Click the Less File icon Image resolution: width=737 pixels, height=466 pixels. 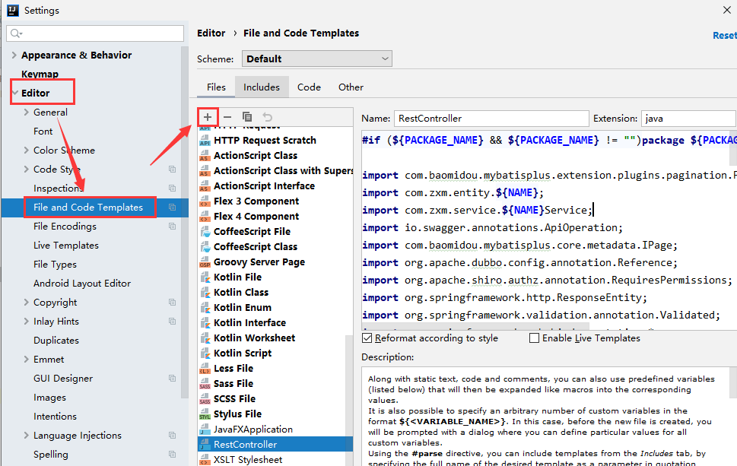point(205,368)
